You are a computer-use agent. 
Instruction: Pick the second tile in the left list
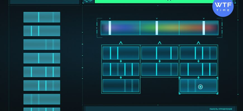pyautogui.click(x=42, y=31)
